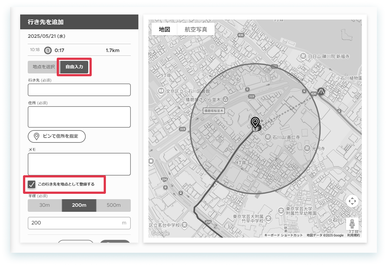Switch to the 地点を選択 tab
This screenshot has height=266, width=387.
pyautogui.click(x=44, y=67)
